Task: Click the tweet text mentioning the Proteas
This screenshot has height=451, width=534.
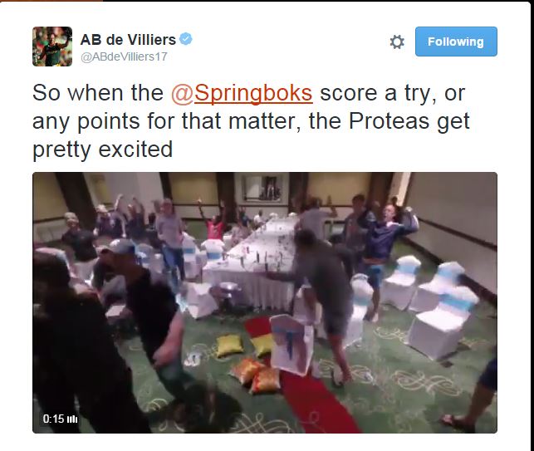Action: point(251,121)
